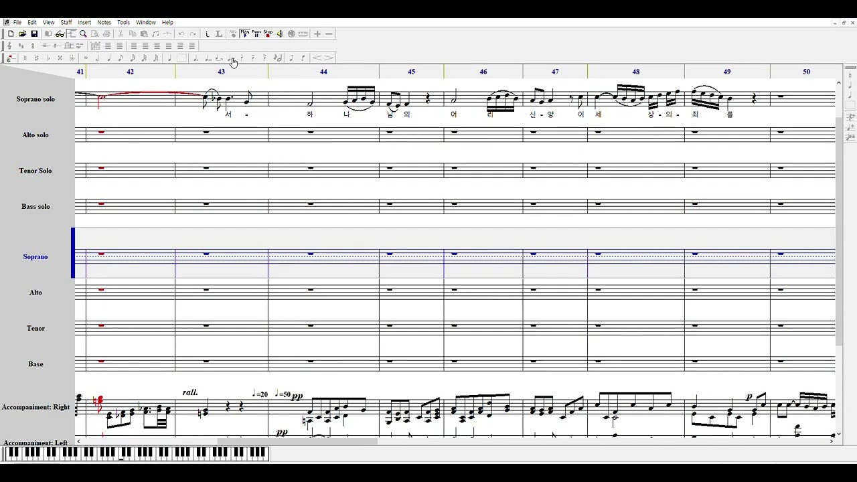Pause playback
This screenshot has width=857, height=482.
pos(256,33)
